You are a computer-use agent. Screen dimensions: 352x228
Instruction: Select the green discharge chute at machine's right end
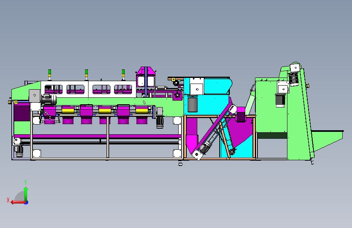pos(327,140)
